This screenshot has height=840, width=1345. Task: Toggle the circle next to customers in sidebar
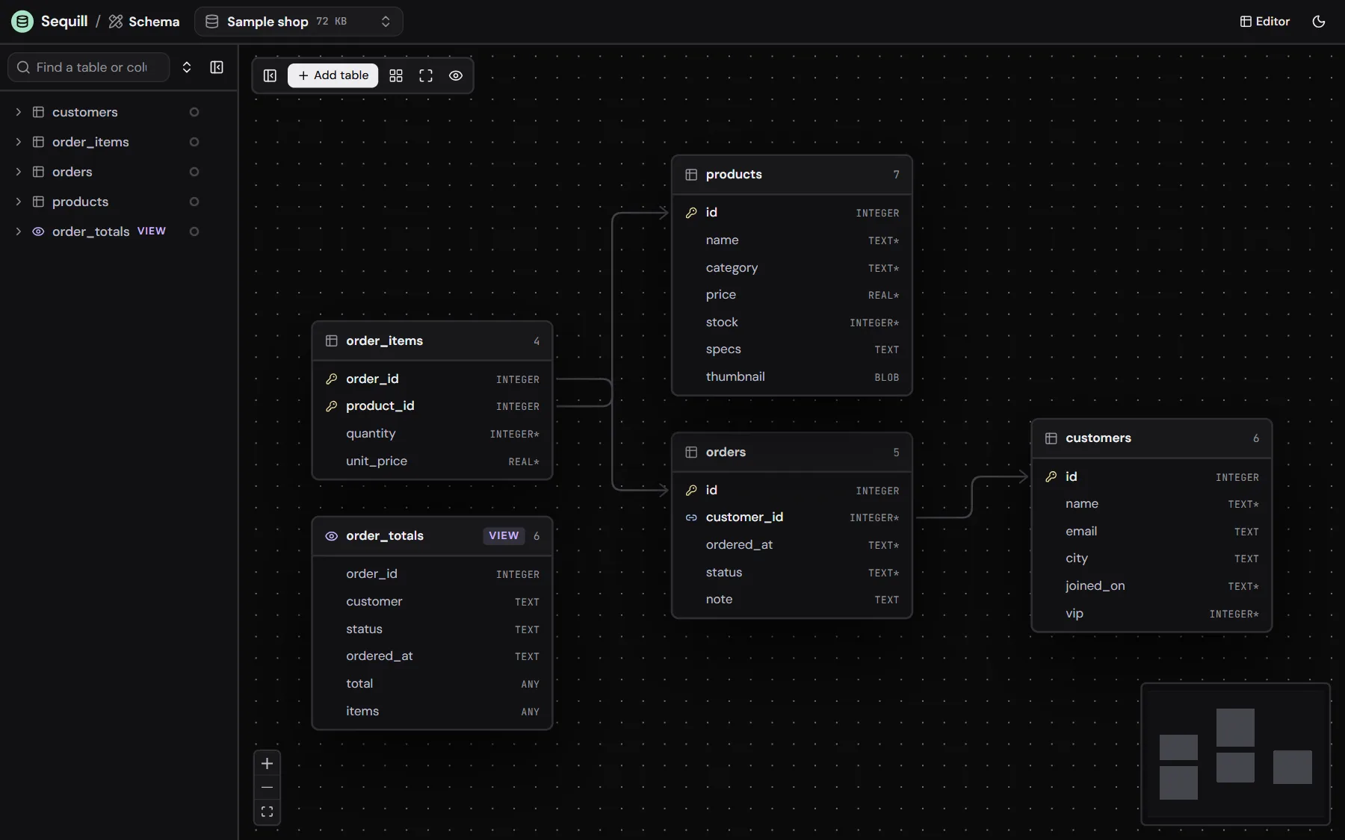click(x=194, y=112)
